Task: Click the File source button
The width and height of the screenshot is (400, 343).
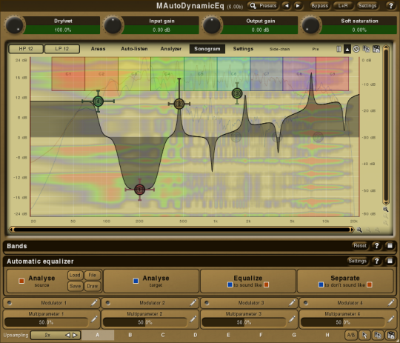Action: click(93, 275)
